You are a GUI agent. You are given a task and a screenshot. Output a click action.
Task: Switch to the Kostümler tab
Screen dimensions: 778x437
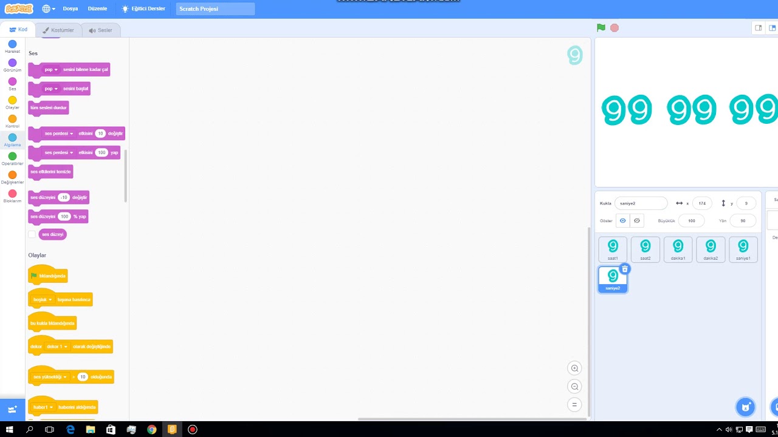click(58, 30)
